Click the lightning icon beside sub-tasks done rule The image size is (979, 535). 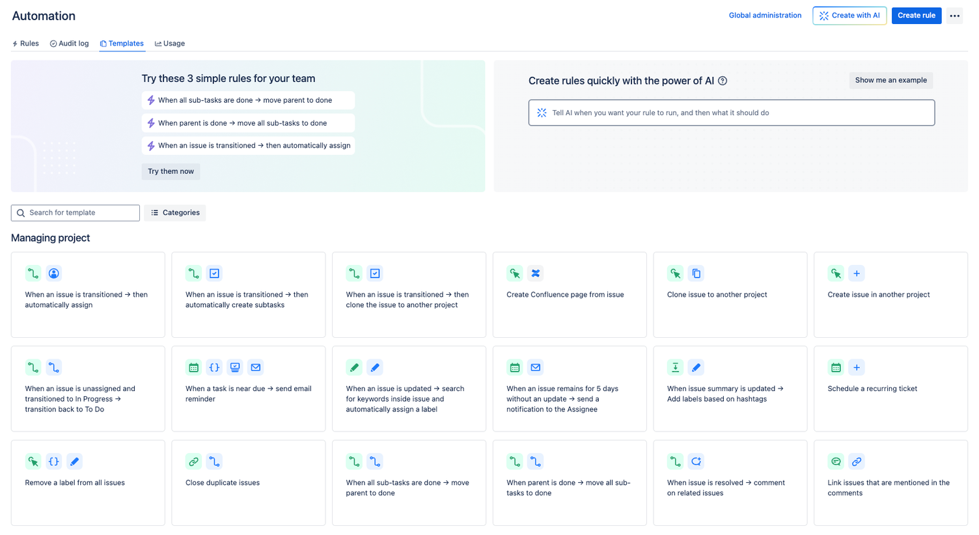[151, 100]
